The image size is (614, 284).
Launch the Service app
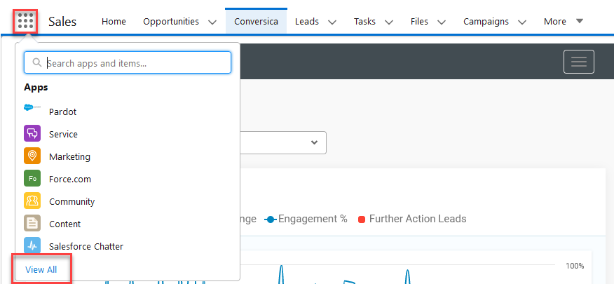(x=63, y=134)
